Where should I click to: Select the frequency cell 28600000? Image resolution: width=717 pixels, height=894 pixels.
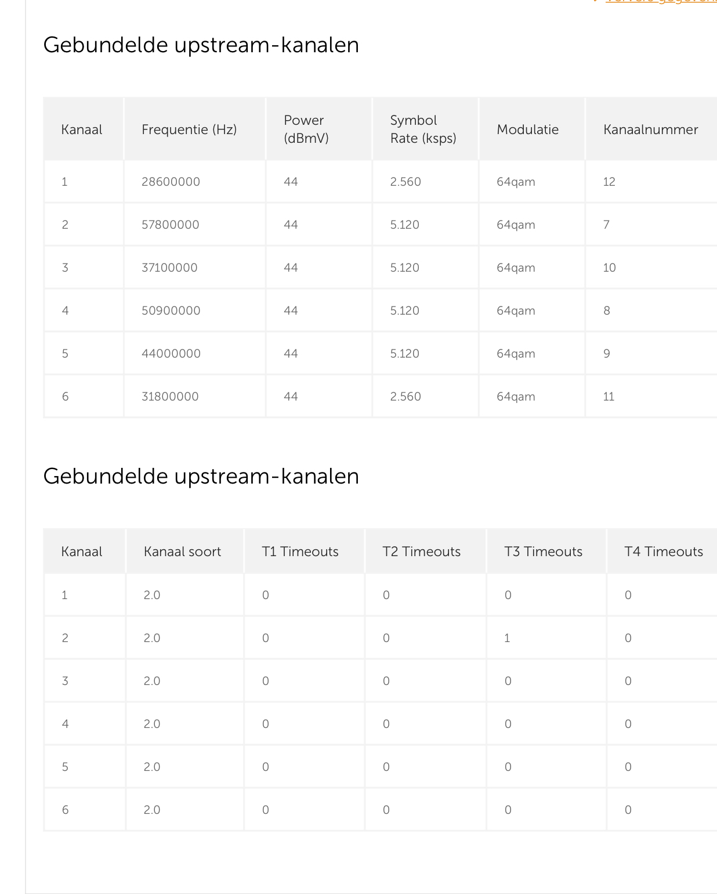(x=171, y=182)
